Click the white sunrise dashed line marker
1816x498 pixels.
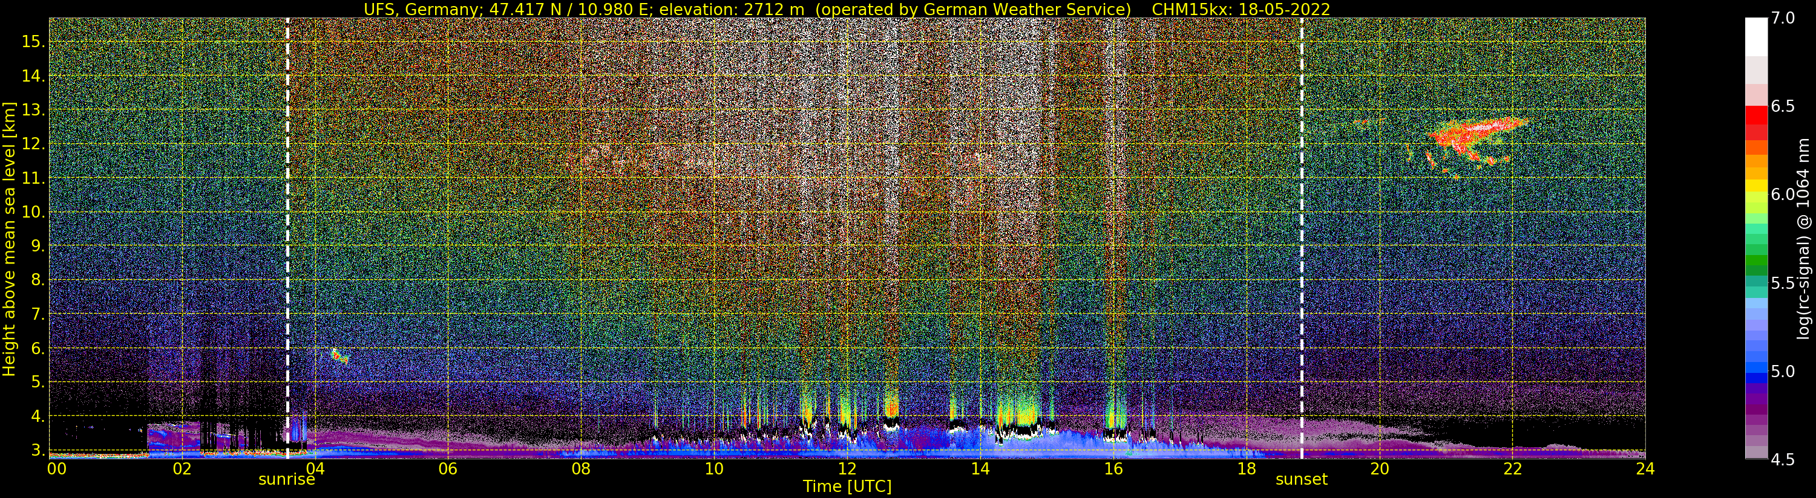click(287, 238)
